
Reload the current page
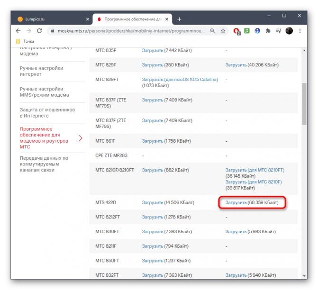(x=39, y=31)
